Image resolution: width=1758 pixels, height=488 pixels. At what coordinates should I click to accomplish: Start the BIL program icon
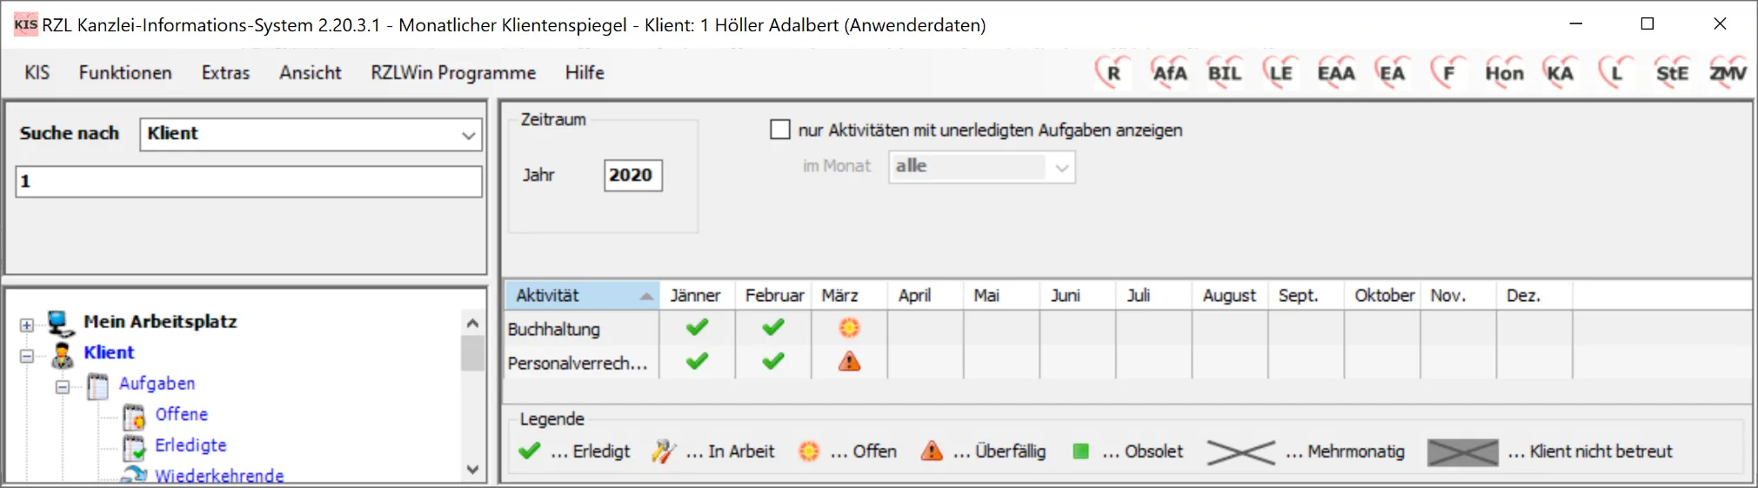(x=1224, y=72)
